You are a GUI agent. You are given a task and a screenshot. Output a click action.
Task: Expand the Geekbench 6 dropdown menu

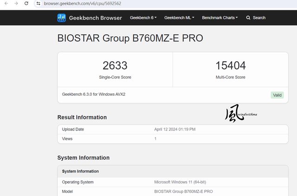coord(143,18)
